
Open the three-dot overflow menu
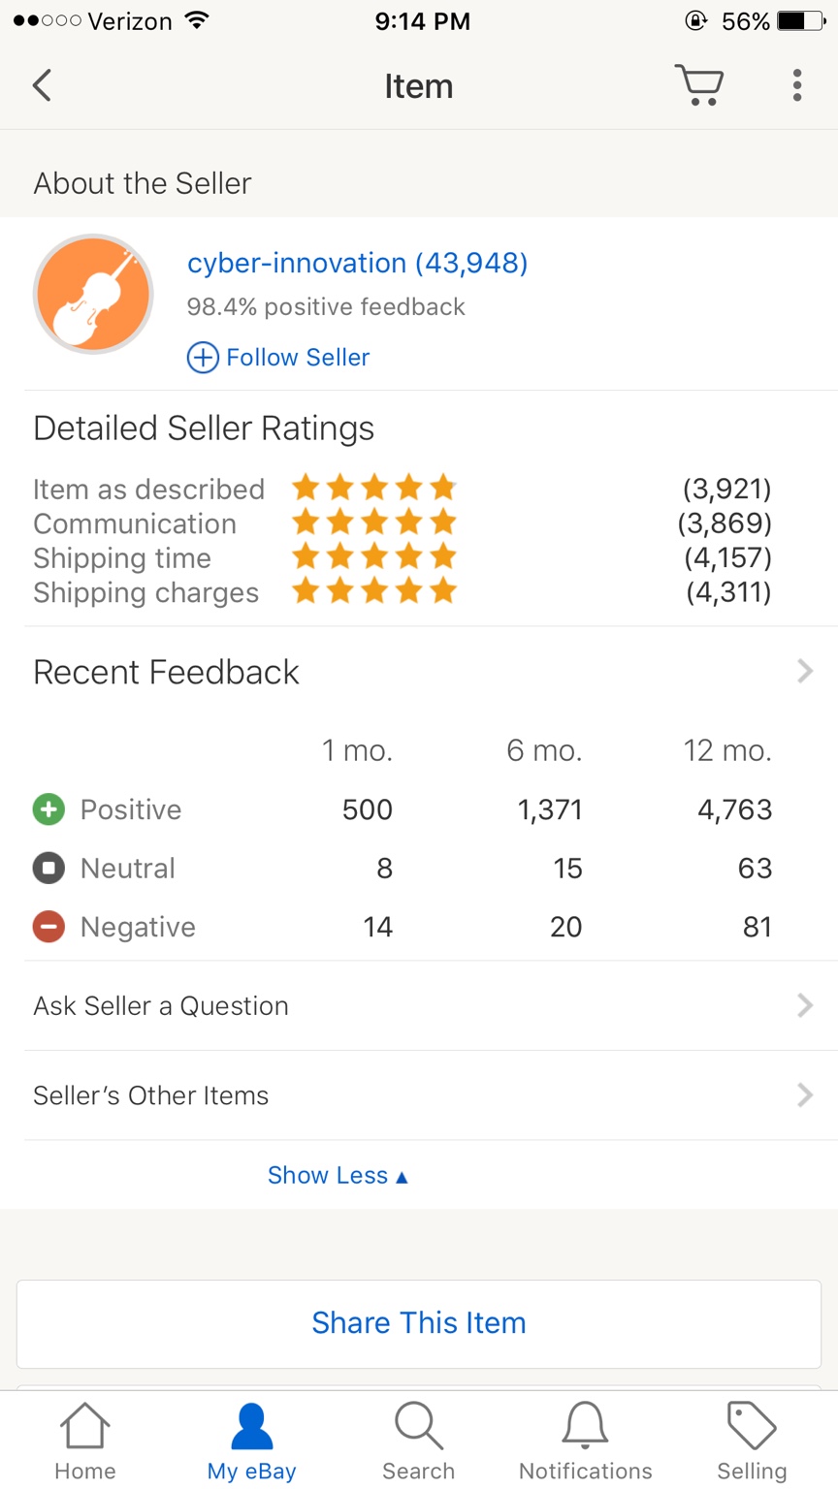(797, 85)
